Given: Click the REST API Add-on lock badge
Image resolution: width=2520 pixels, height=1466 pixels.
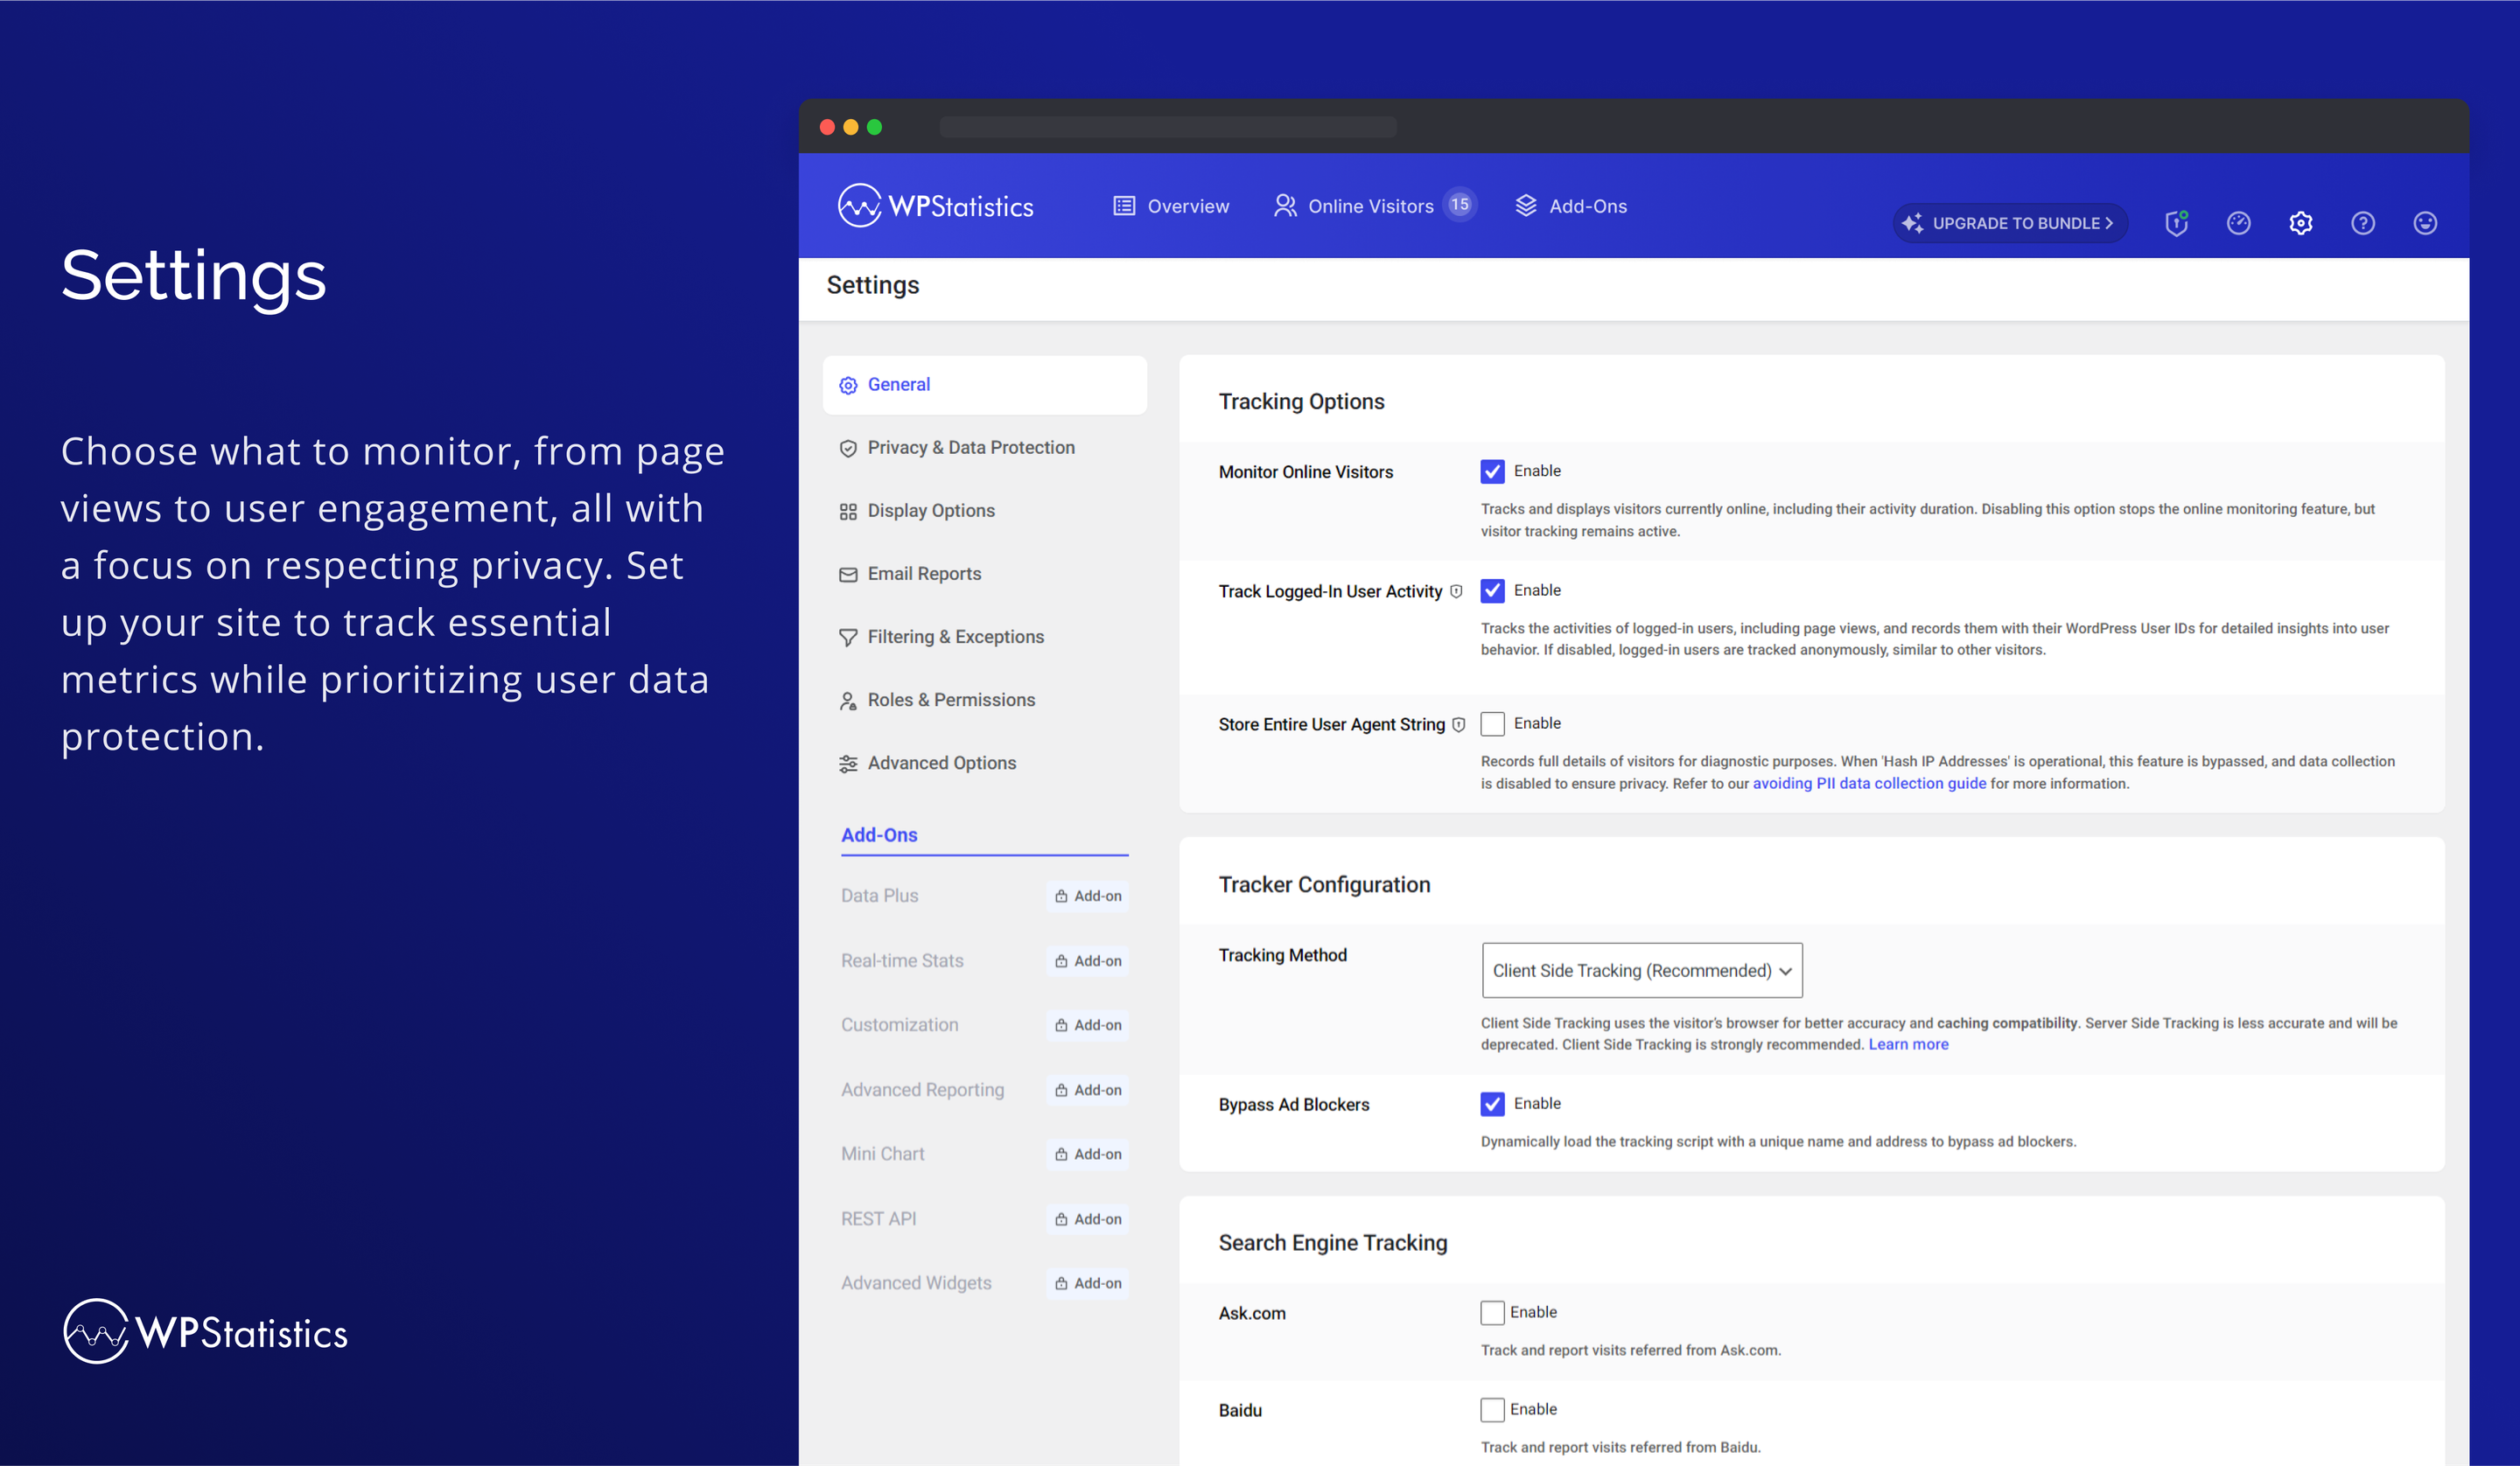Looking at the screenshot, I should (x=1088, y=1219).
